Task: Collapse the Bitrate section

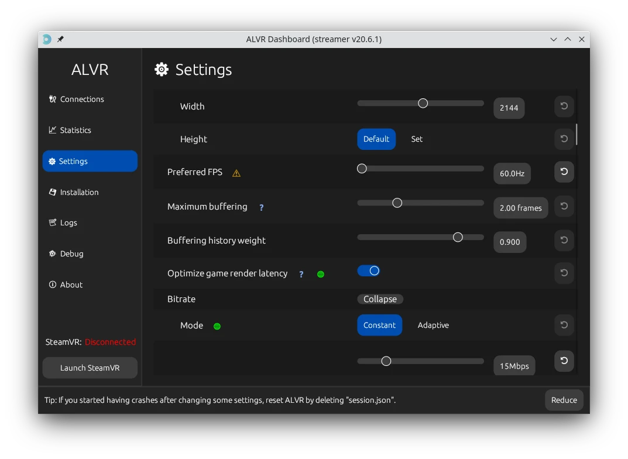Action: tap(380, 299)
